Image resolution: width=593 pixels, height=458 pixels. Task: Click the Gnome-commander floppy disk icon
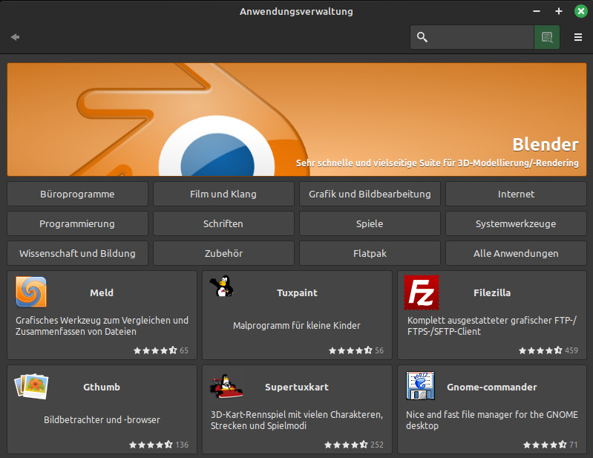pyautogui.click(x=421, y=386)
